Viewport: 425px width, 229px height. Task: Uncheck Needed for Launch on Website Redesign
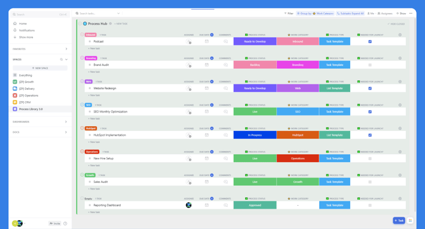click(x=370, y=88)
